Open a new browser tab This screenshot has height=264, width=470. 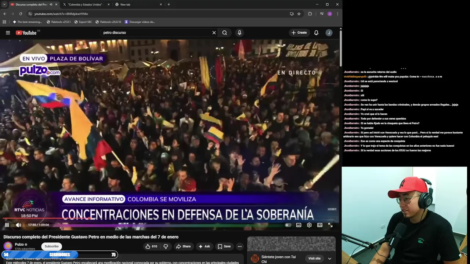tap(169, 4)
